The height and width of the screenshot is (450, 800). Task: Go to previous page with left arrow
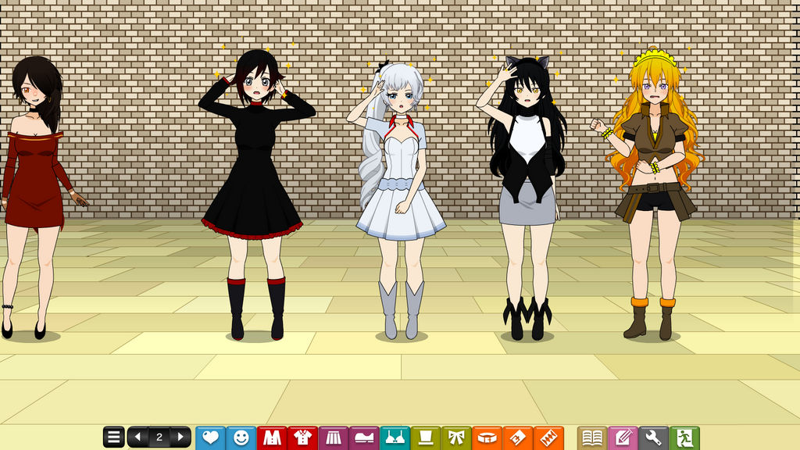(137, 437)
